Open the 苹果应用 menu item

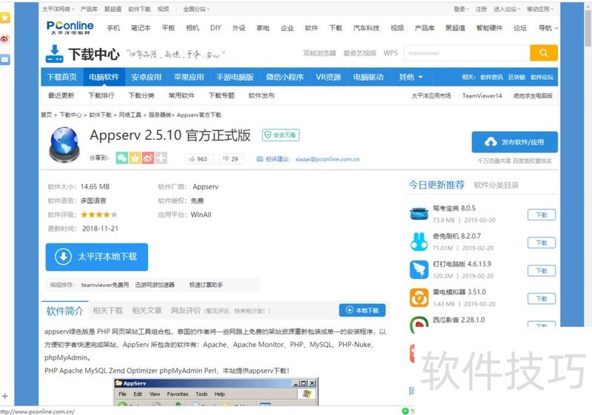point(189,77)
